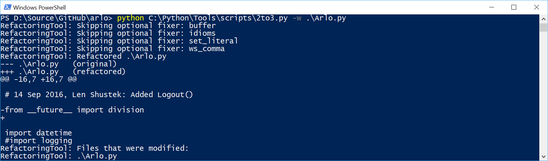
Task: Click the 'set_literal' fixer line
Action: click(119, 41)
